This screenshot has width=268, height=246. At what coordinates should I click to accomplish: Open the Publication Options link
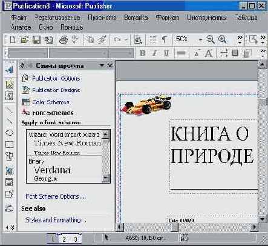(56, 78)
